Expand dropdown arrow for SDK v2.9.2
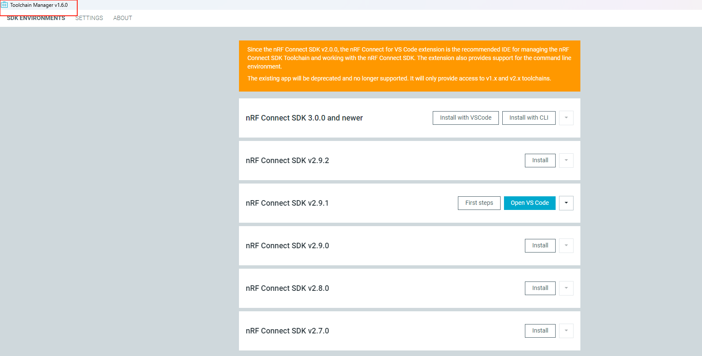 tap(566, 161)
